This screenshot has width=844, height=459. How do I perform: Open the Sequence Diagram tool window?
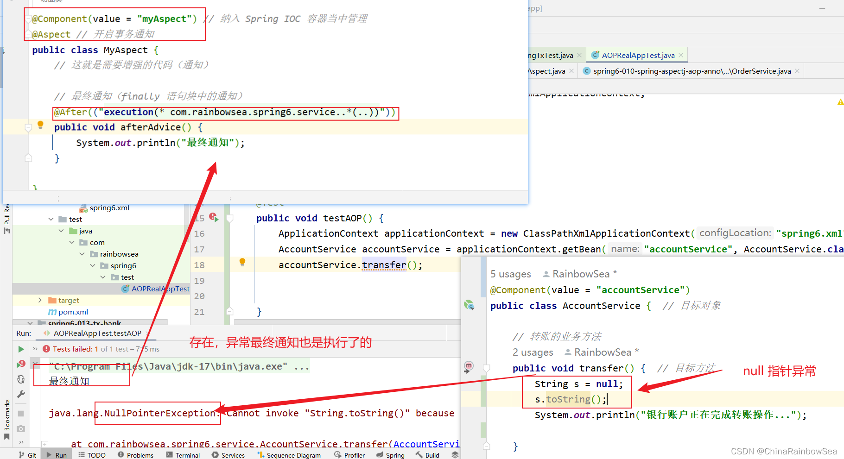point(289,455)
